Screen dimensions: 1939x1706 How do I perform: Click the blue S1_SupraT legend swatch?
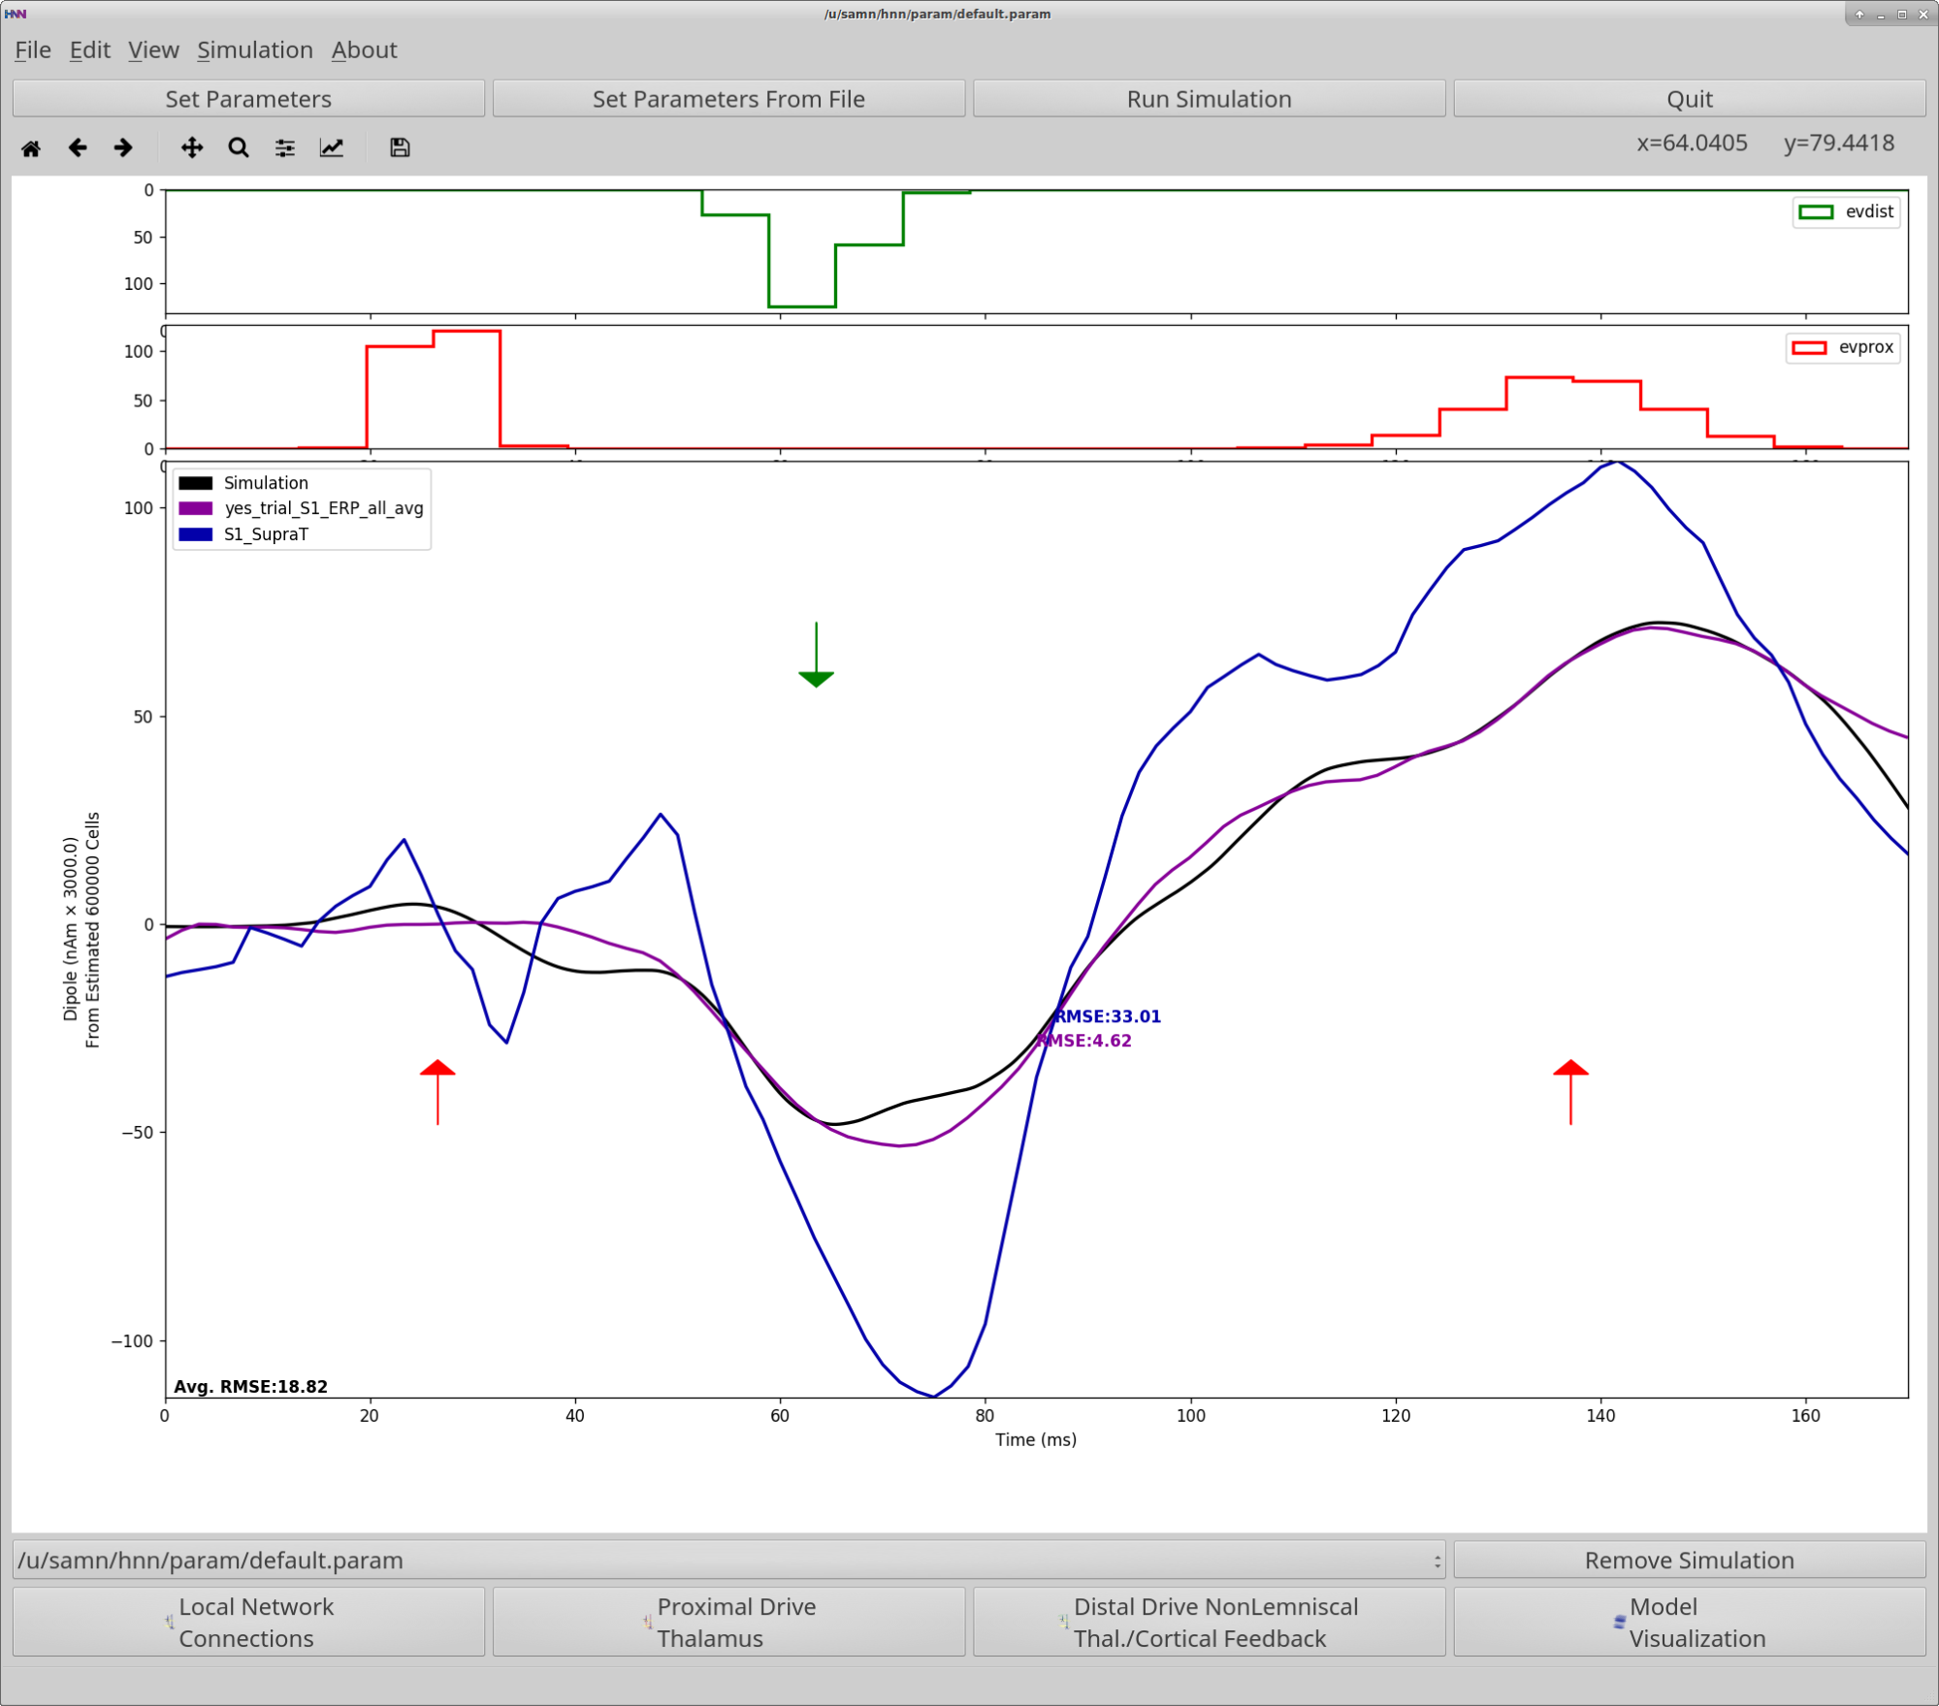[196, 534]
